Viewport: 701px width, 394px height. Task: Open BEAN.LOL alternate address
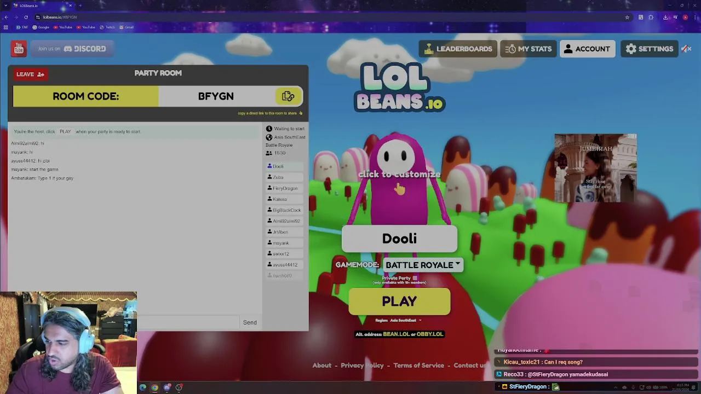point(396,334)
